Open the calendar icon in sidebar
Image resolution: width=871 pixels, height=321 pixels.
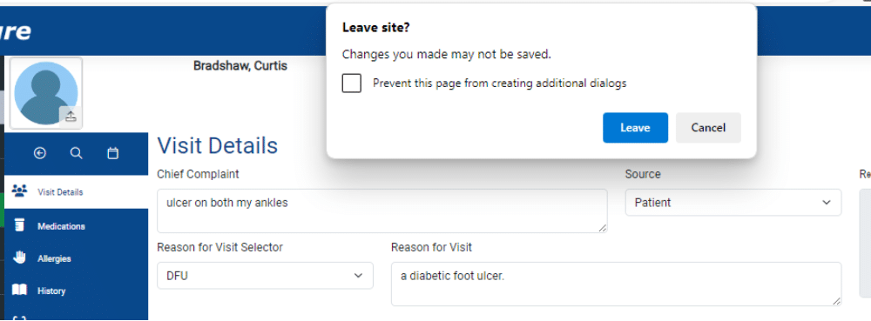tap(112, 153)
